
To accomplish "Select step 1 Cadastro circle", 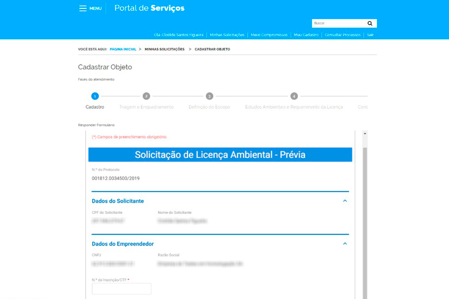I will click(95, 96).
